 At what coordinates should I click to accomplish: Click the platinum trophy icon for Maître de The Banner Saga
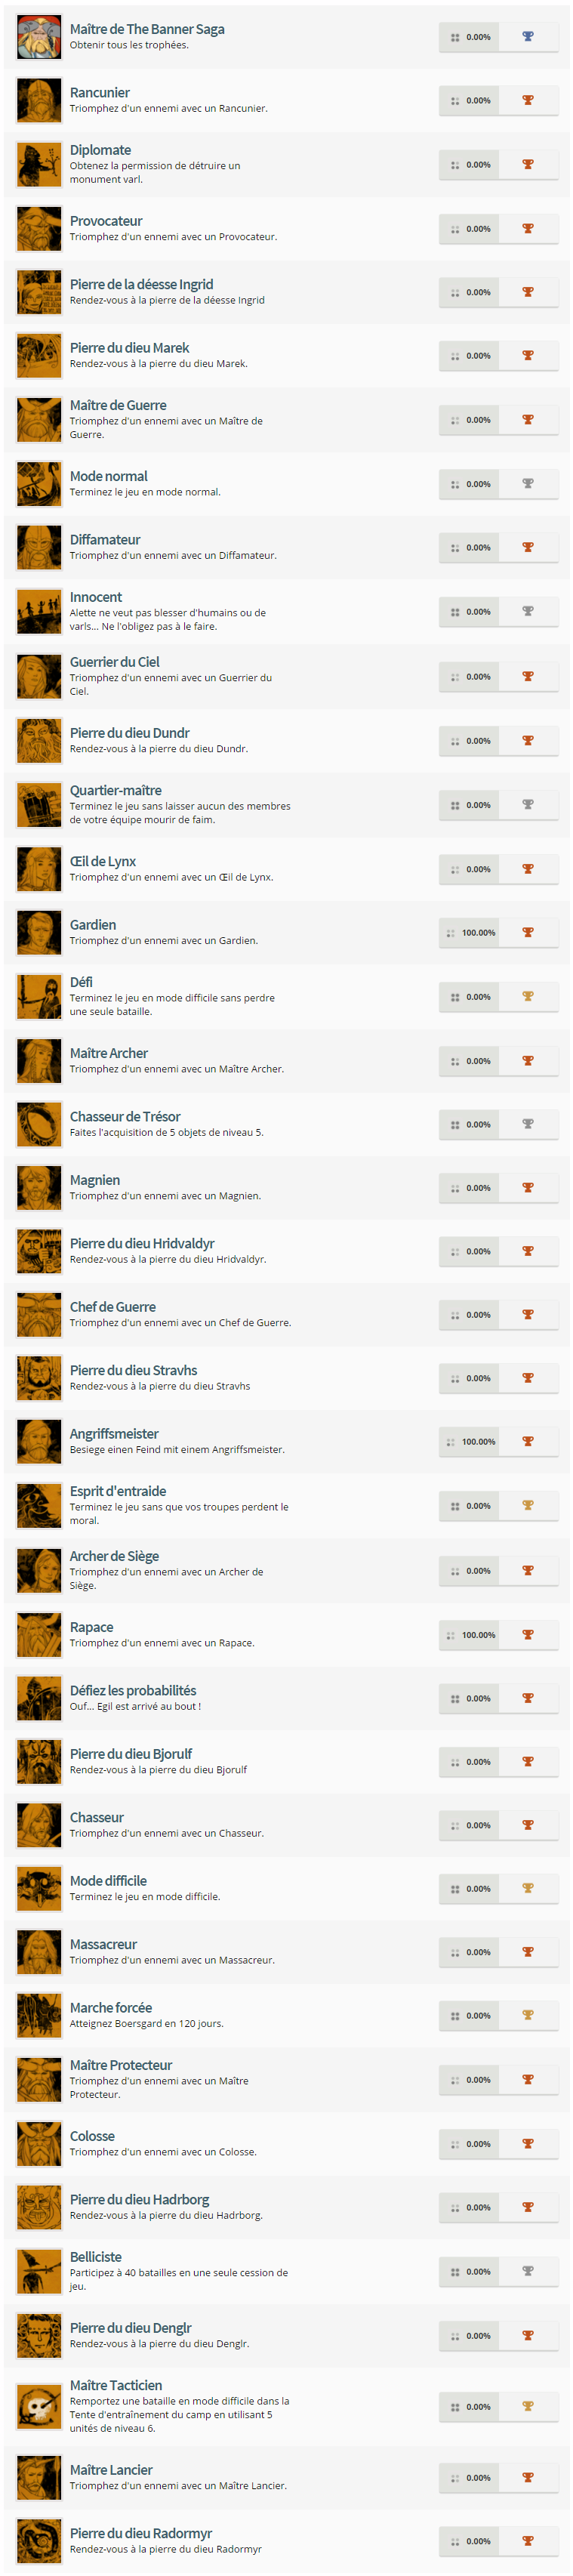click(528, 37)
